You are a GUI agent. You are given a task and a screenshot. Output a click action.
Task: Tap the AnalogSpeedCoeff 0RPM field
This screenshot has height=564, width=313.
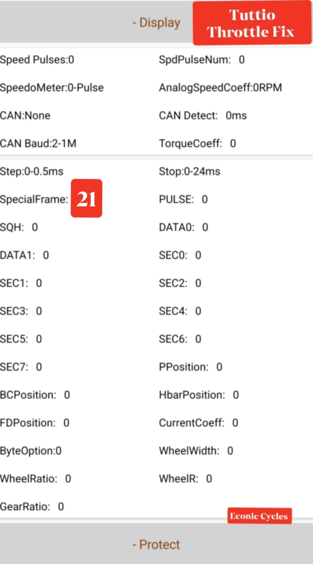click(x=220, y=88)
